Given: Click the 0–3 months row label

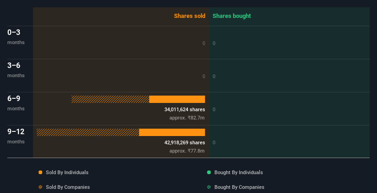Looking at the screenshot, I should click(16, 37).
